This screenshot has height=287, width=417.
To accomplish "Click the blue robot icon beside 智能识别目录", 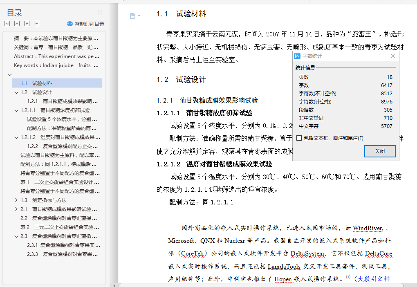I will pos(69,24).
